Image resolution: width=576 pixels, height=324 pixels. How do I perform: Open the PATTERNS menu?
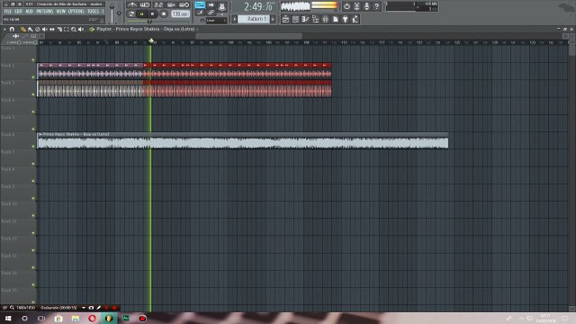point(45,12)
